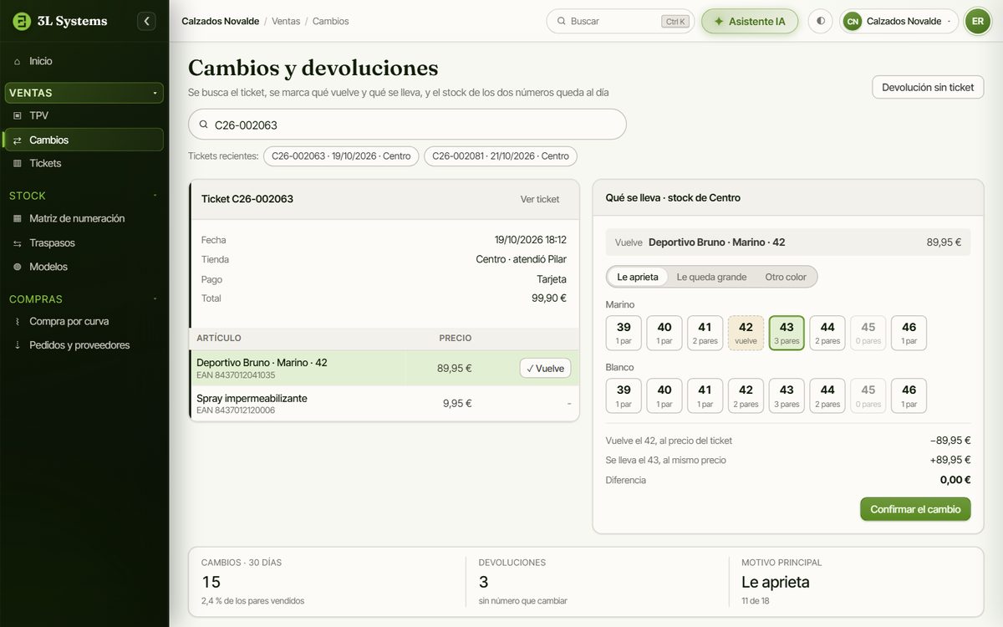The height and width of the screenshot is (627, 1003).
Task: Go to Matriz de numeración
Action: 83,218
